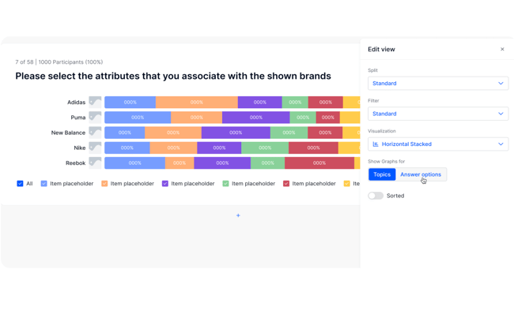514x318 pixels.
Task: Click the Reebok brand thumbnail icon
Action: click(95, 163)
